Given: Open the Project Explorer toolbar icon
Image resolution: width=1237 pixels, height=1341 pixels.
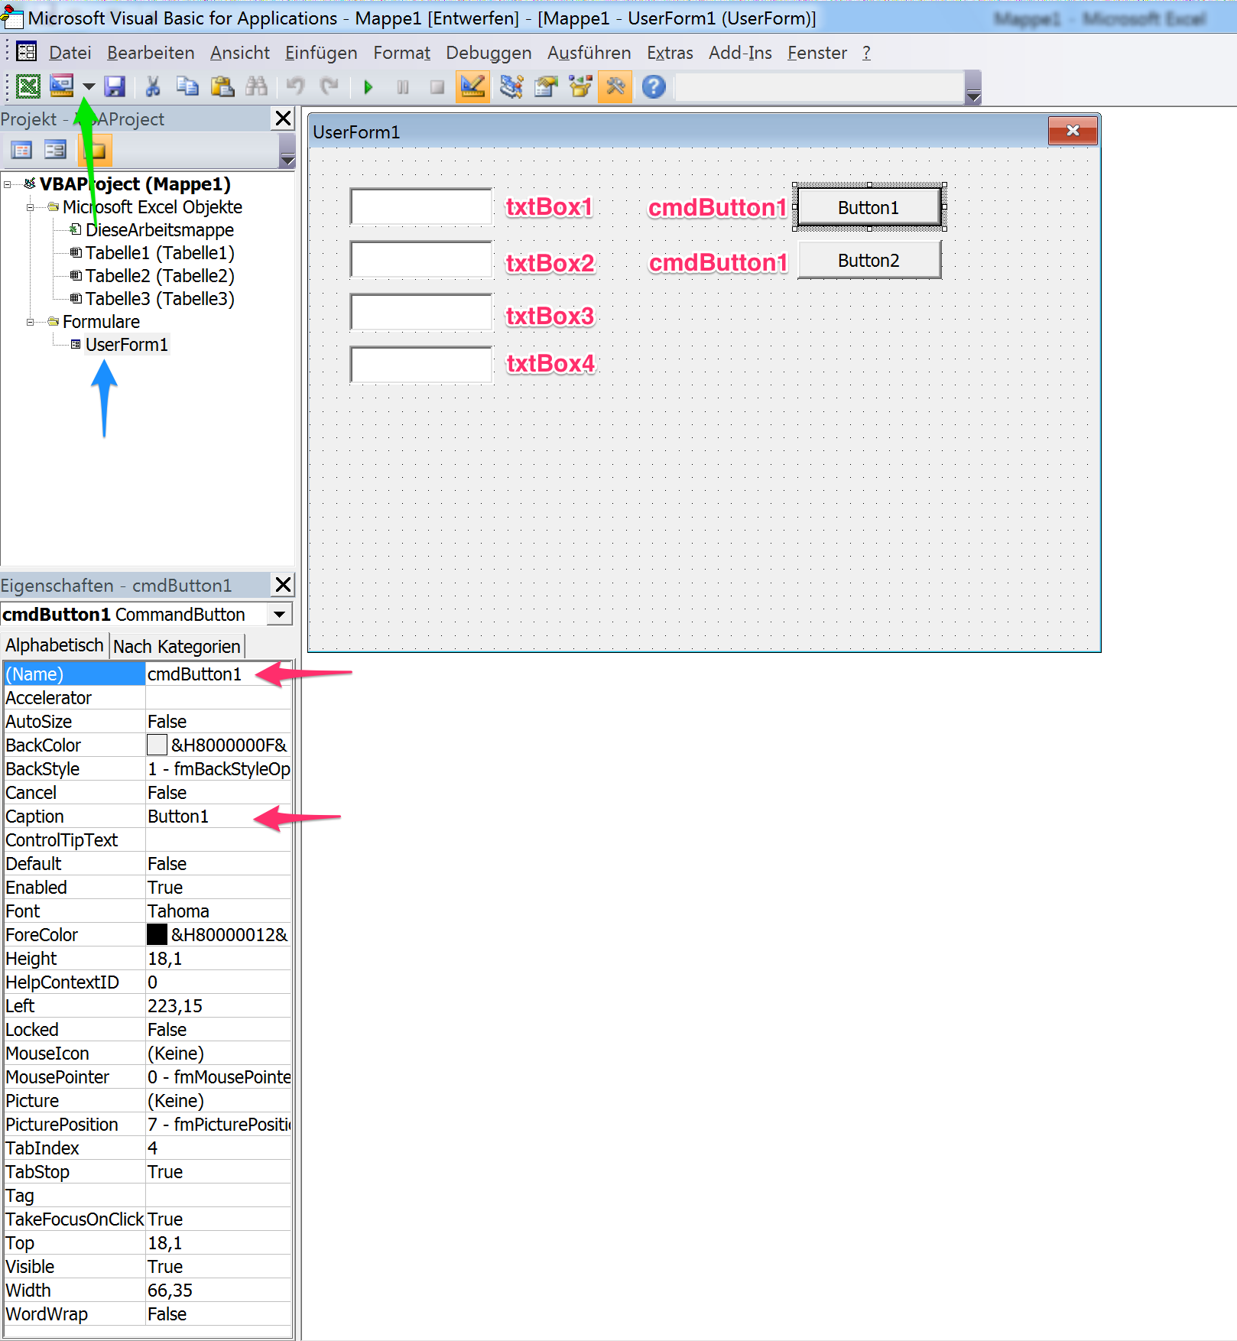Looking at the screenshot, I should pyautogui.click(x=511, y=87).
